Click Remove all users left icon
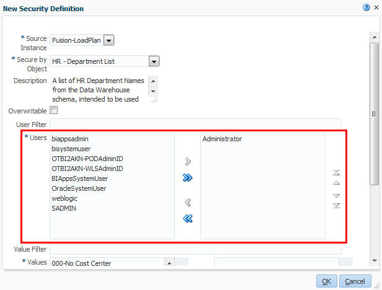 (187, 218)
